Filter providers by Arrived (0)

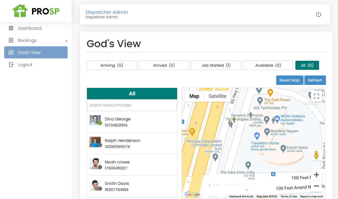coord(164,65)
